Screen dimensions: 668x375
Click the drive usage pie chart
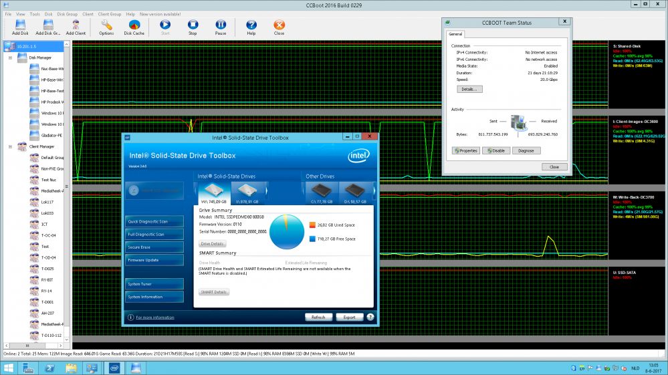(287, 231)
